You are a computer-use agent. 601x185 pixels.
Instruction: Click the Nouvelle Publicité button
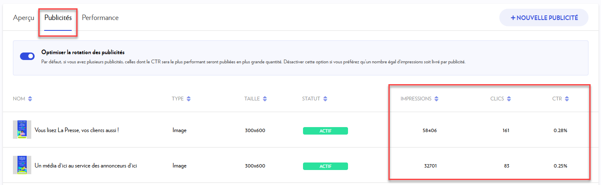543,18
